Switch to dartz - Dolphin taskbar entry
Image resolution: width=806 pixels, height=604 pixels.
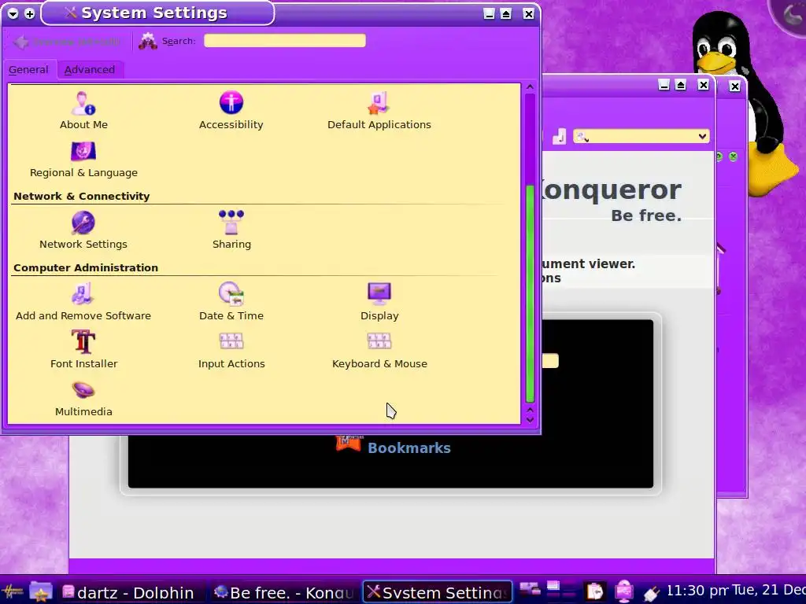point(130,593)
